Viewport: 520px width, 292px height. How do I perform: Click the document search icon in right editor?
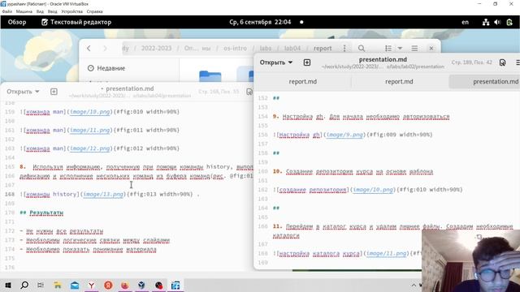[502, 62]
